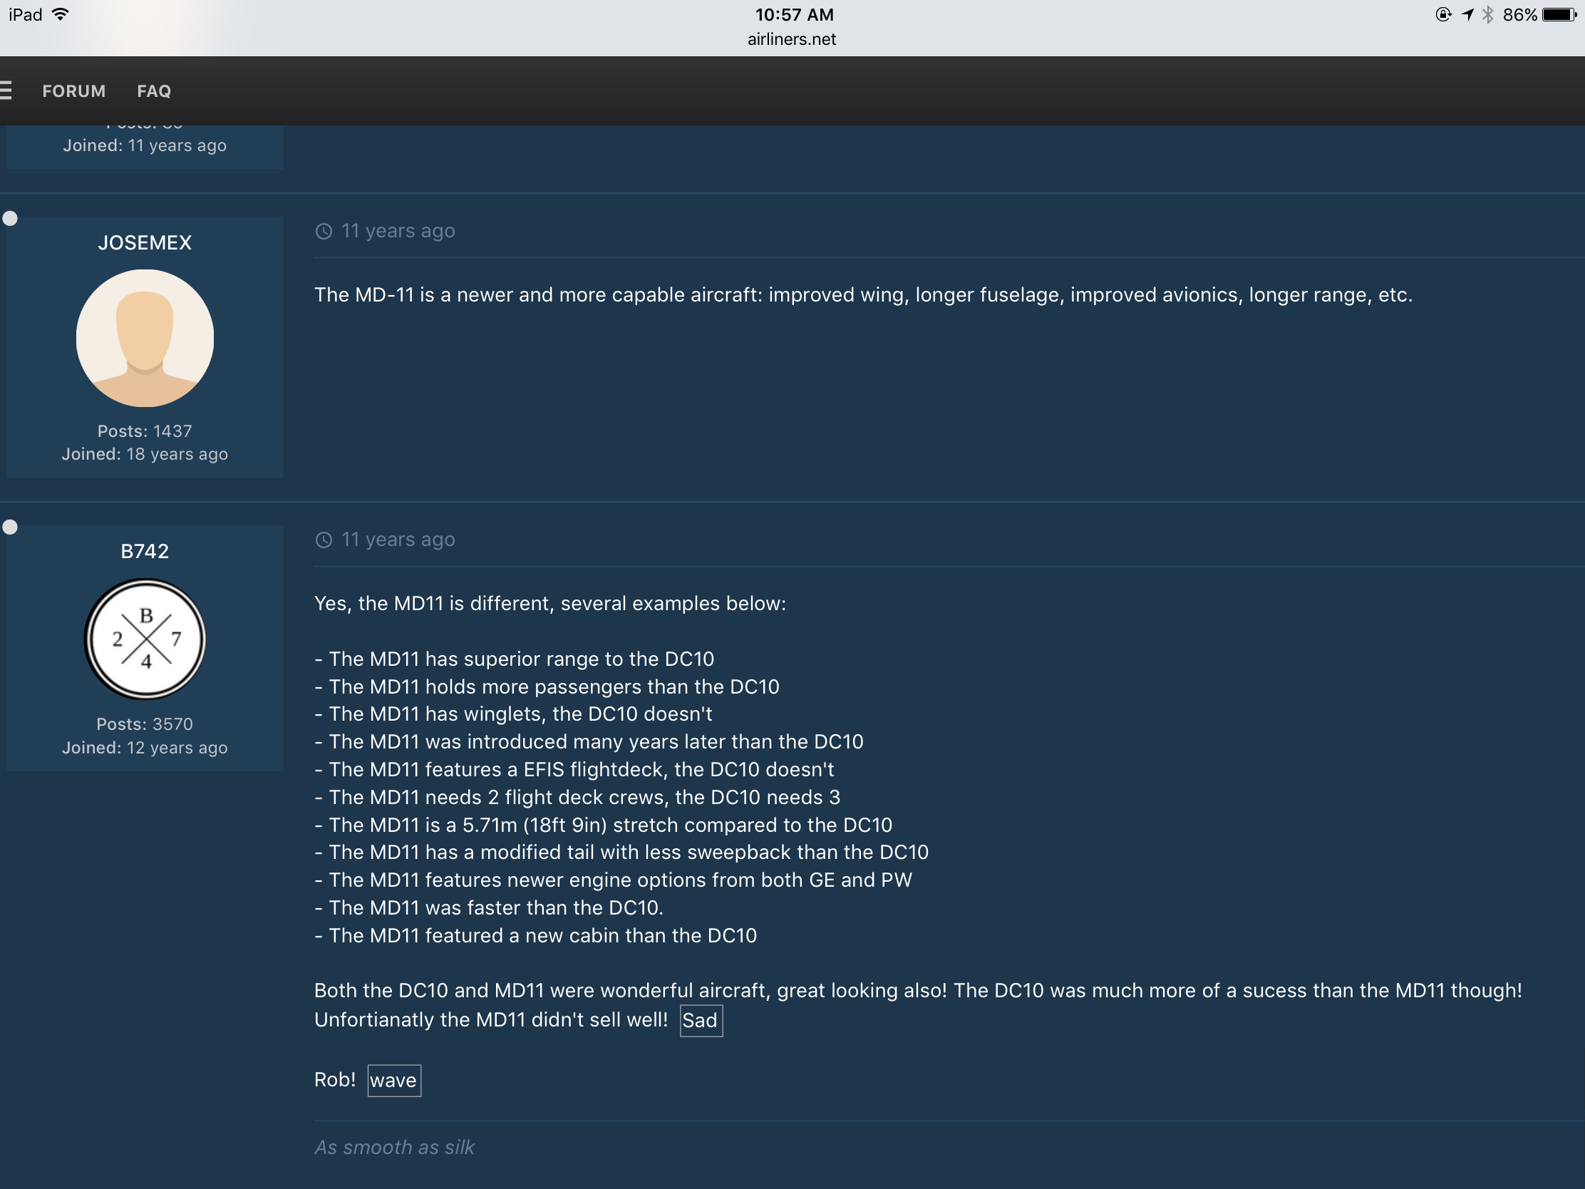The image size is (1585, 1189).
Task: Click JOSEMEX's default avatar picture
Action: click(145, 339)
